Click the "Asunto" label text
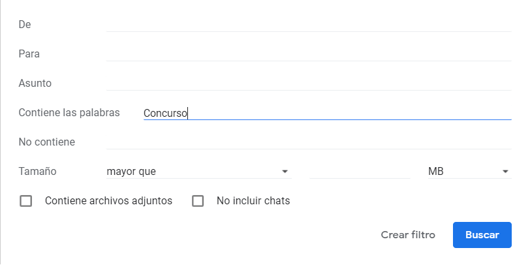Screen dimensions: 530x265 35,83
